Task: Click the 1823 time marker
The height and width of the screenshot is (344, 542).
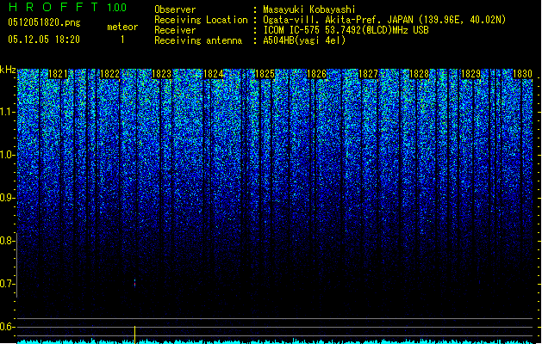Action: (x=161, y=74)
